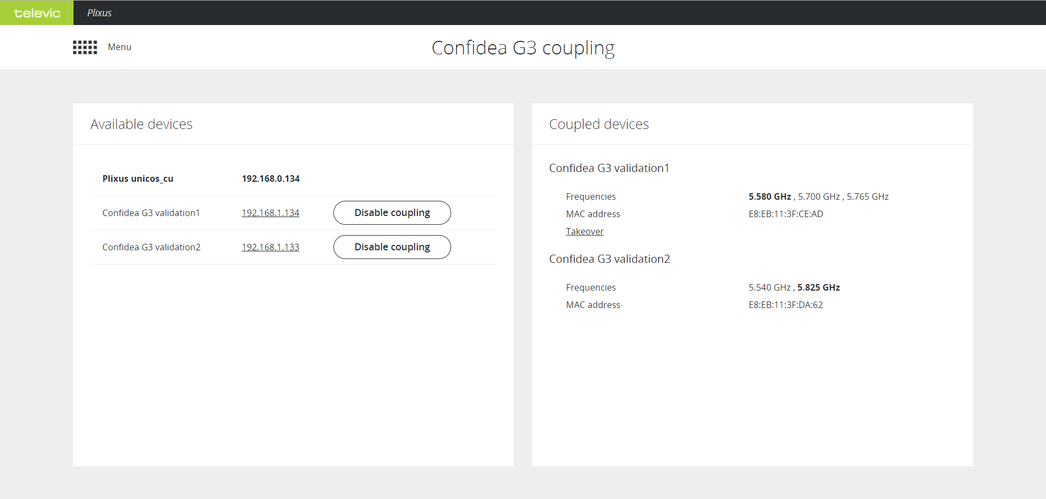Image resolution: width=1046 pixels, height=499 pixels.
Task: Click Plixus unicos_cu device name
Action: pos(138,178)
